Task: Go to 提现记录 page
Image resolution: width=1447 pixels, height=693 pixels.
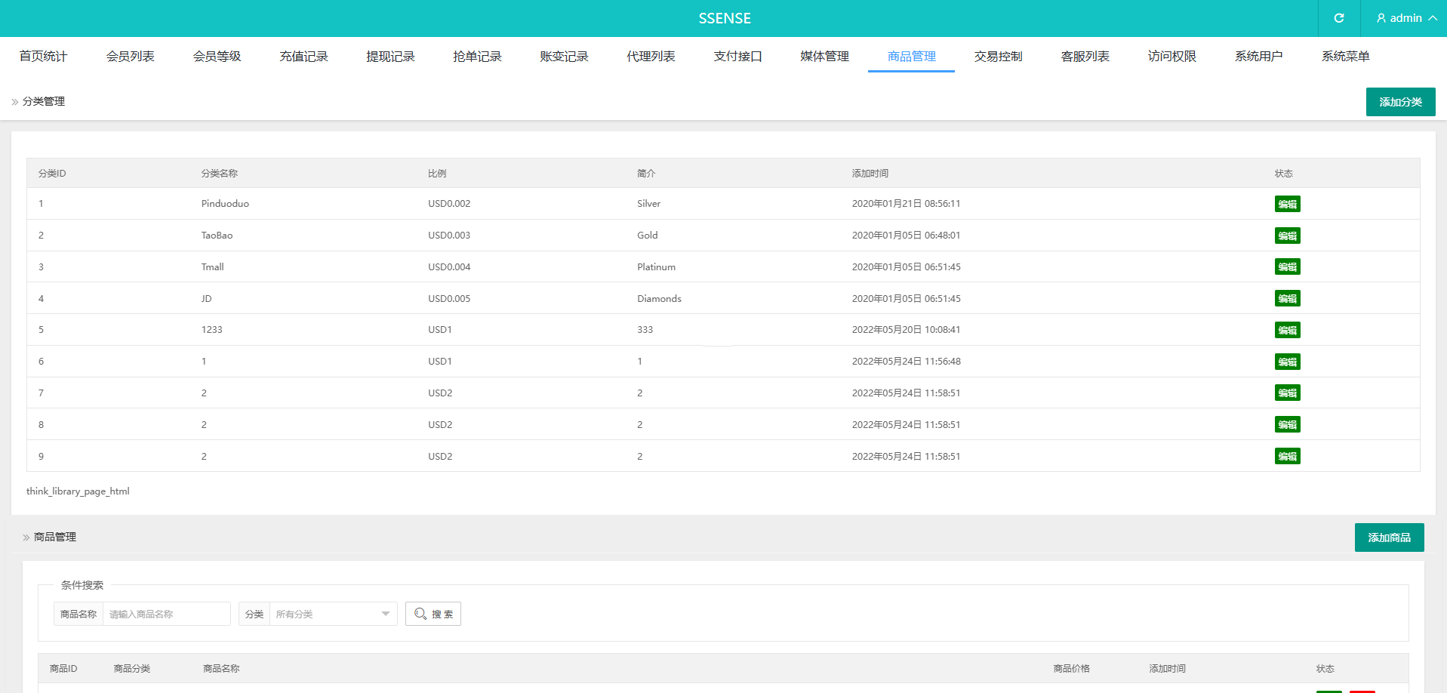Action: click(x=390, y=57)
